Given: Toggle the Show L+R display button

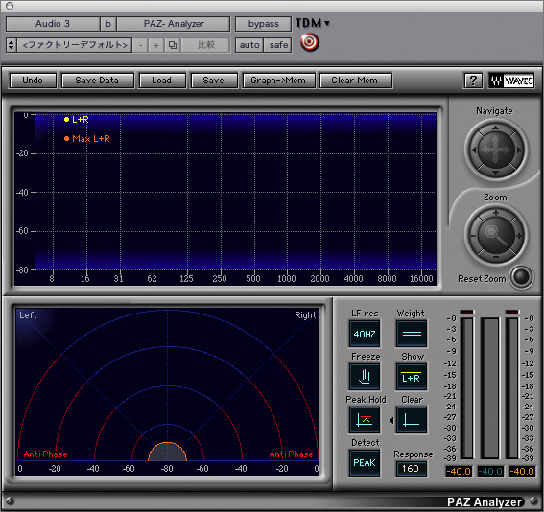Looking at the screenshot, I should point(412,377).
